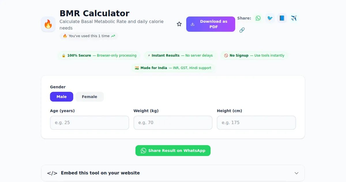The image size is (346, 182).
Task: Click the usage count trend badge
Action: [89, 36]
